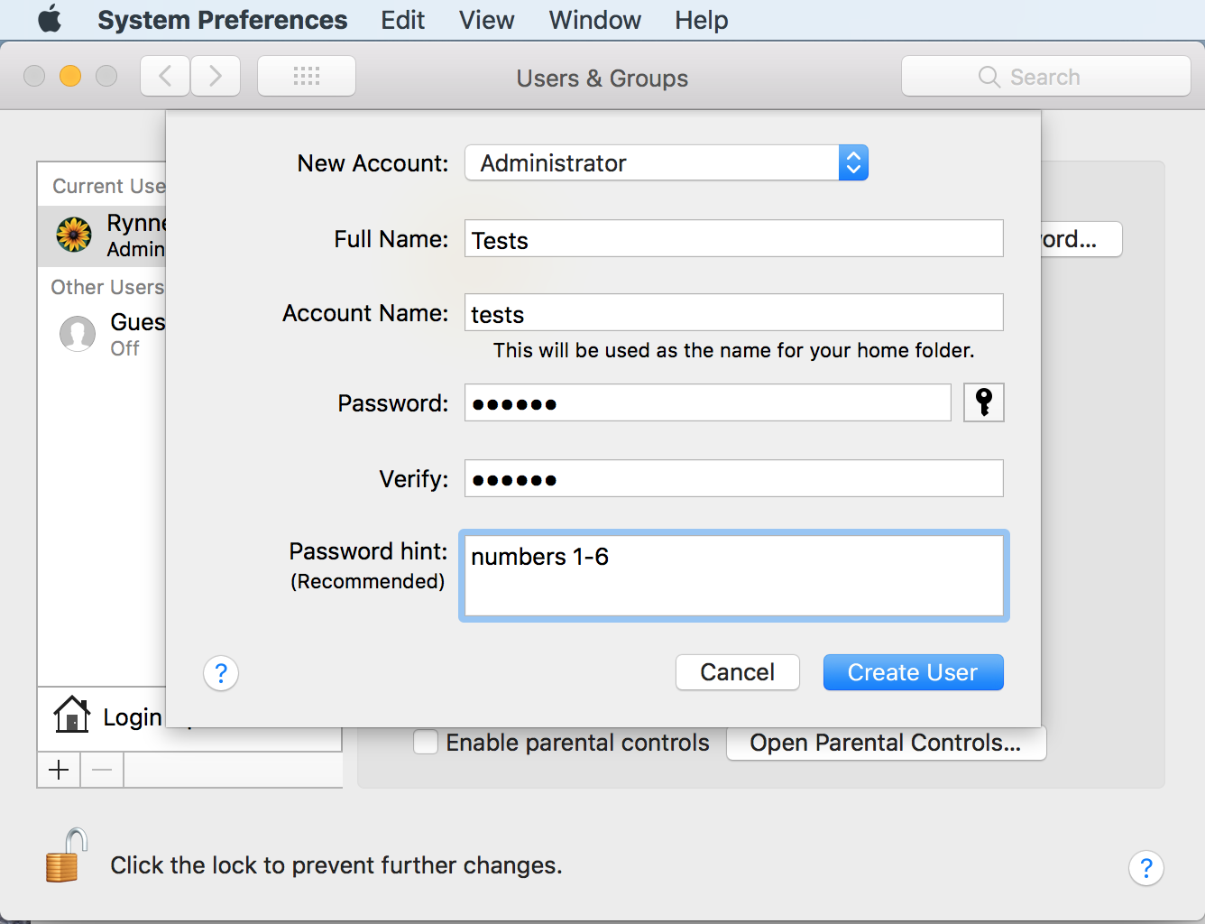Show all preferences with grid icon
The width and height of the screenshot is (1205, 924).
pos(307,77)
